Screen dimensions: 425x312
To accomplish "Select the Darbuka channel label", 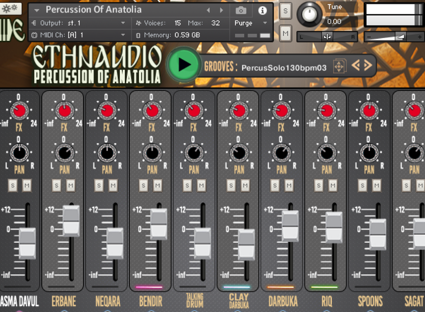I will pyautogui.click(x=283, y=301).
